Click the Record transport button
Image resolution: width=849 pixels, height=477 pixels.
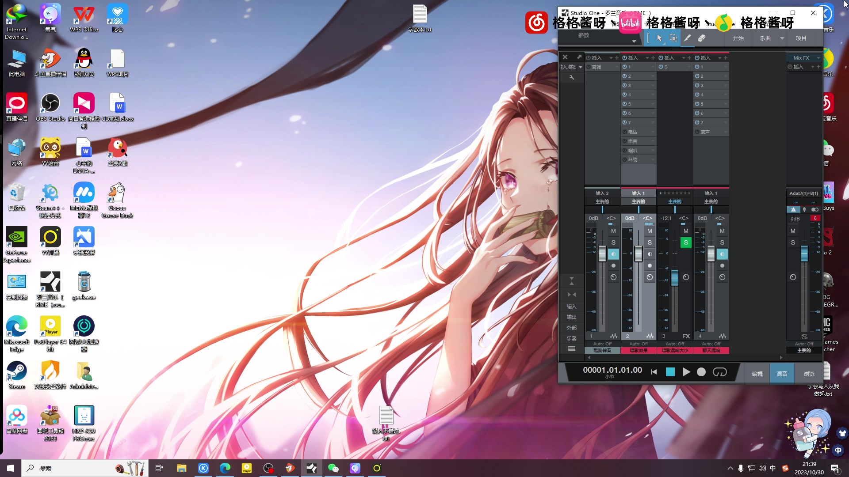click(x=701, y=372)
